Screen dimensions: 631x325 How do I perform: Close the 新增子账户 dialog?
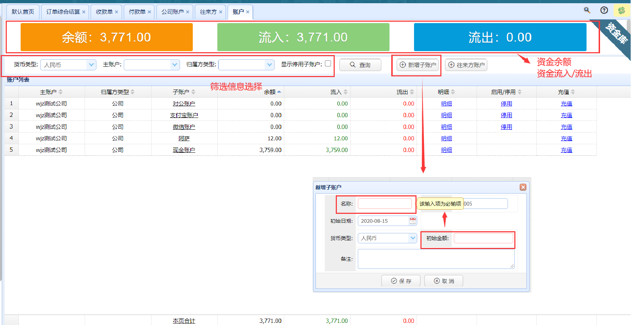pos(523,187)
